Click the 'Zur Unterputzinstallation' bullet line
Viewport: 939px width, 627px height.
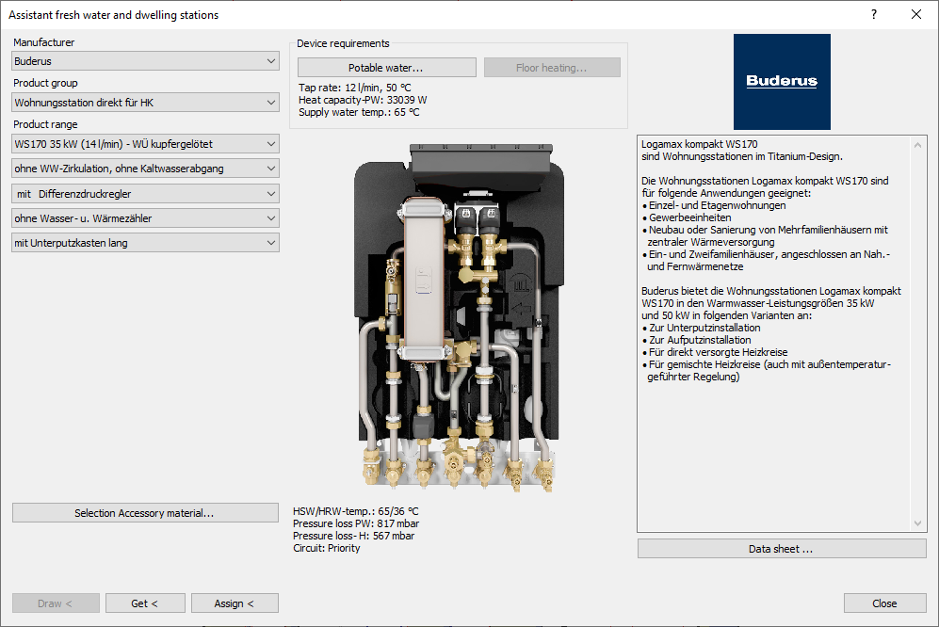[x=701, y=328]
